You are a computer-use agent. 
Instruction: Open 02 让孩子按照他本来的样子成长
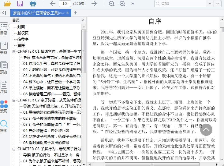point(50,118)
